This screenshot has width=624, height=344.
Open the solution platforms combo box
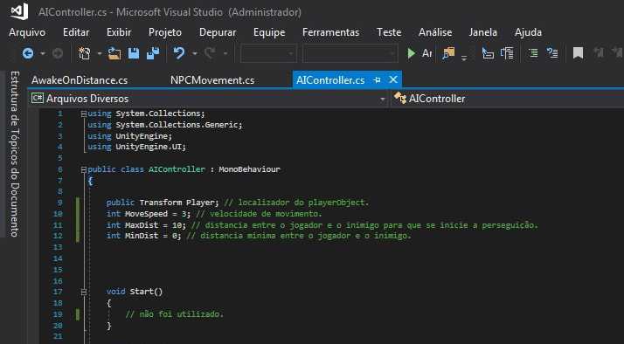pos(350,53)
